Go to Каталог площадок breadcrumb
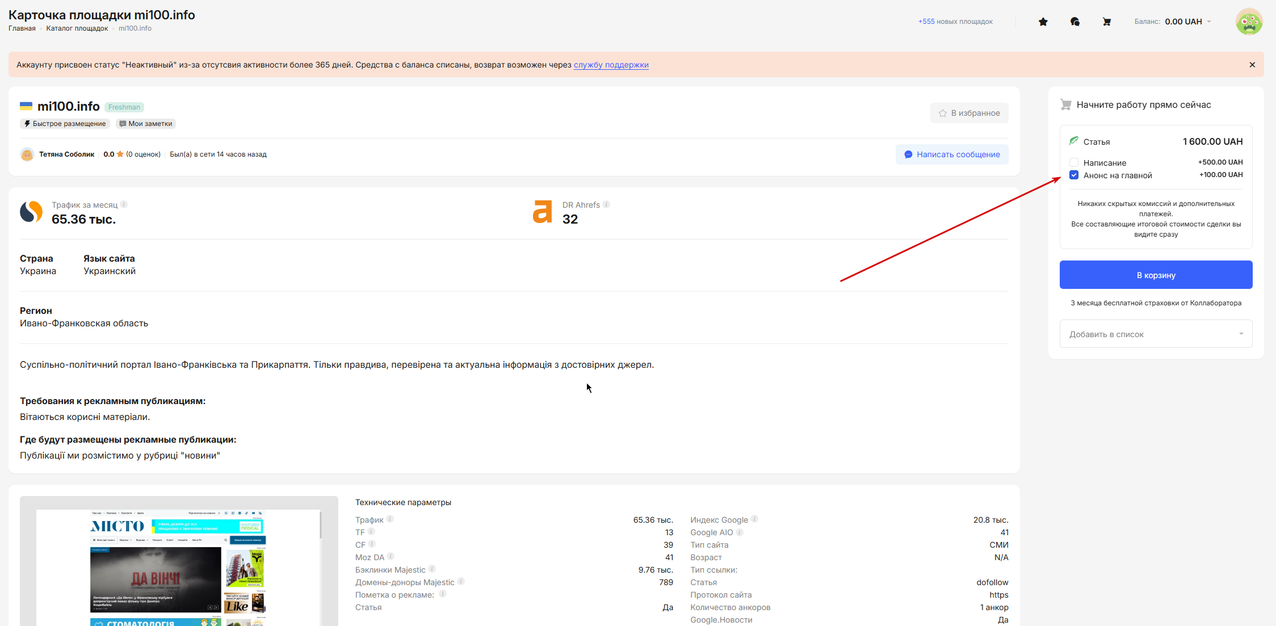The width and height of the screenshot is (1276, 626). click(x=77, y=28)
